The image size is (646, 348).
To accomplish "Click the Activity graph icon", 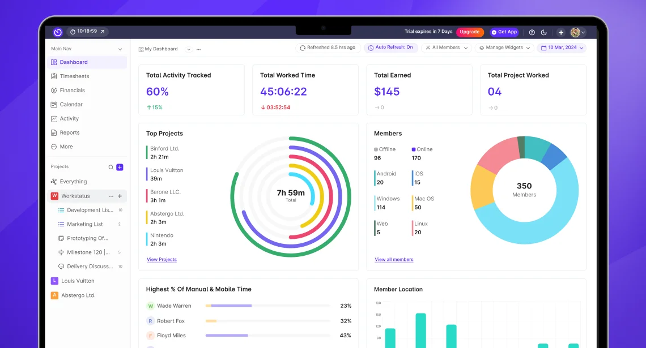I will pos(54,118).
